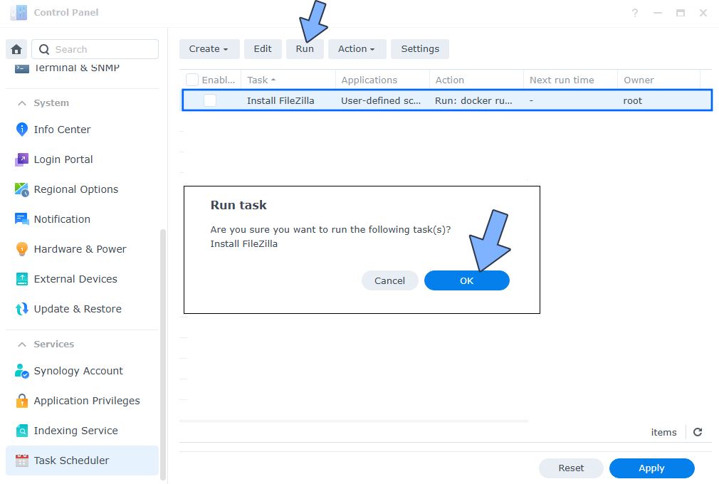Click the Run: docker run action cell
Image resolution: width=719 pixels, height=484 pixels.
[473, 101]
